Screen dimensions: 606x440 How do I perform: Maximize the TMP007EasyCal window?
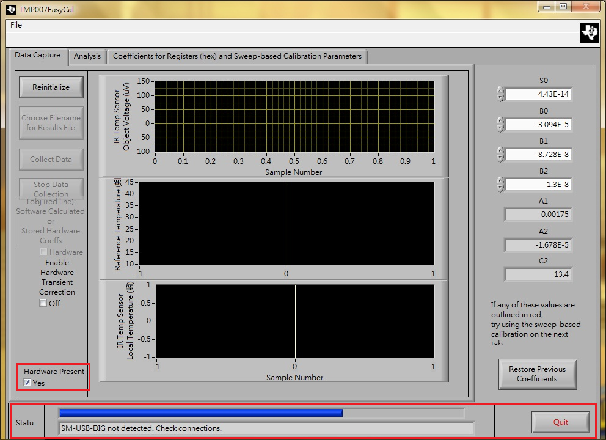[x=563, y=7]
